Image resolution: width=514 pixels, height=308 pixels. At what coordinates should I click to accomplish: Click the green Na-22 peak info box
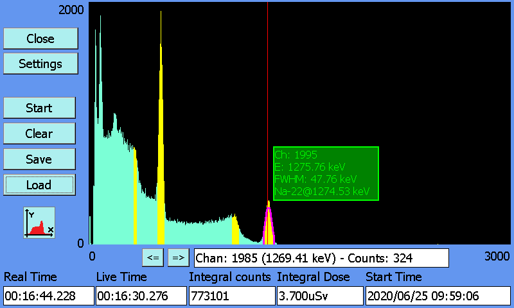[x=325, y=173]
